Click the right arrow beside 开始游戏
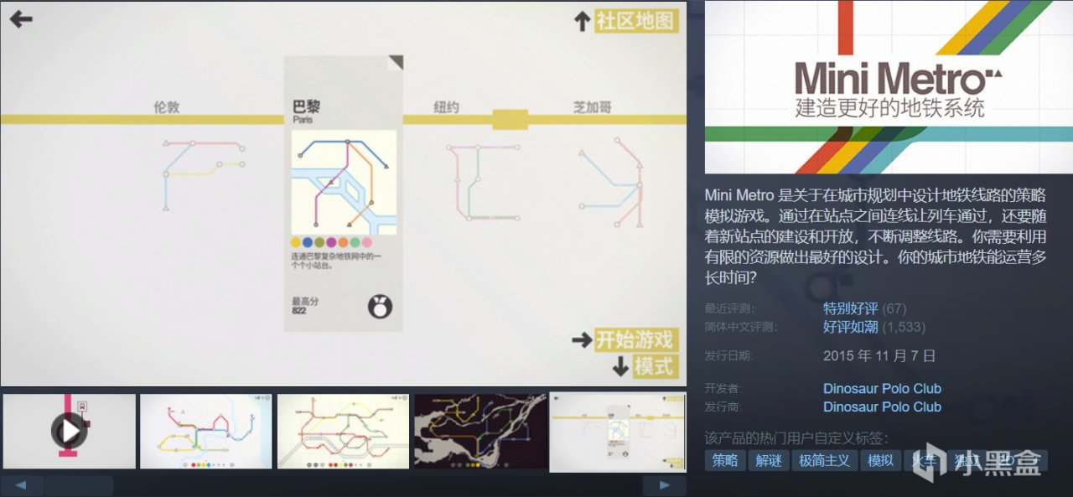This screenshot has height=497, width=1073. click(582, 340)
